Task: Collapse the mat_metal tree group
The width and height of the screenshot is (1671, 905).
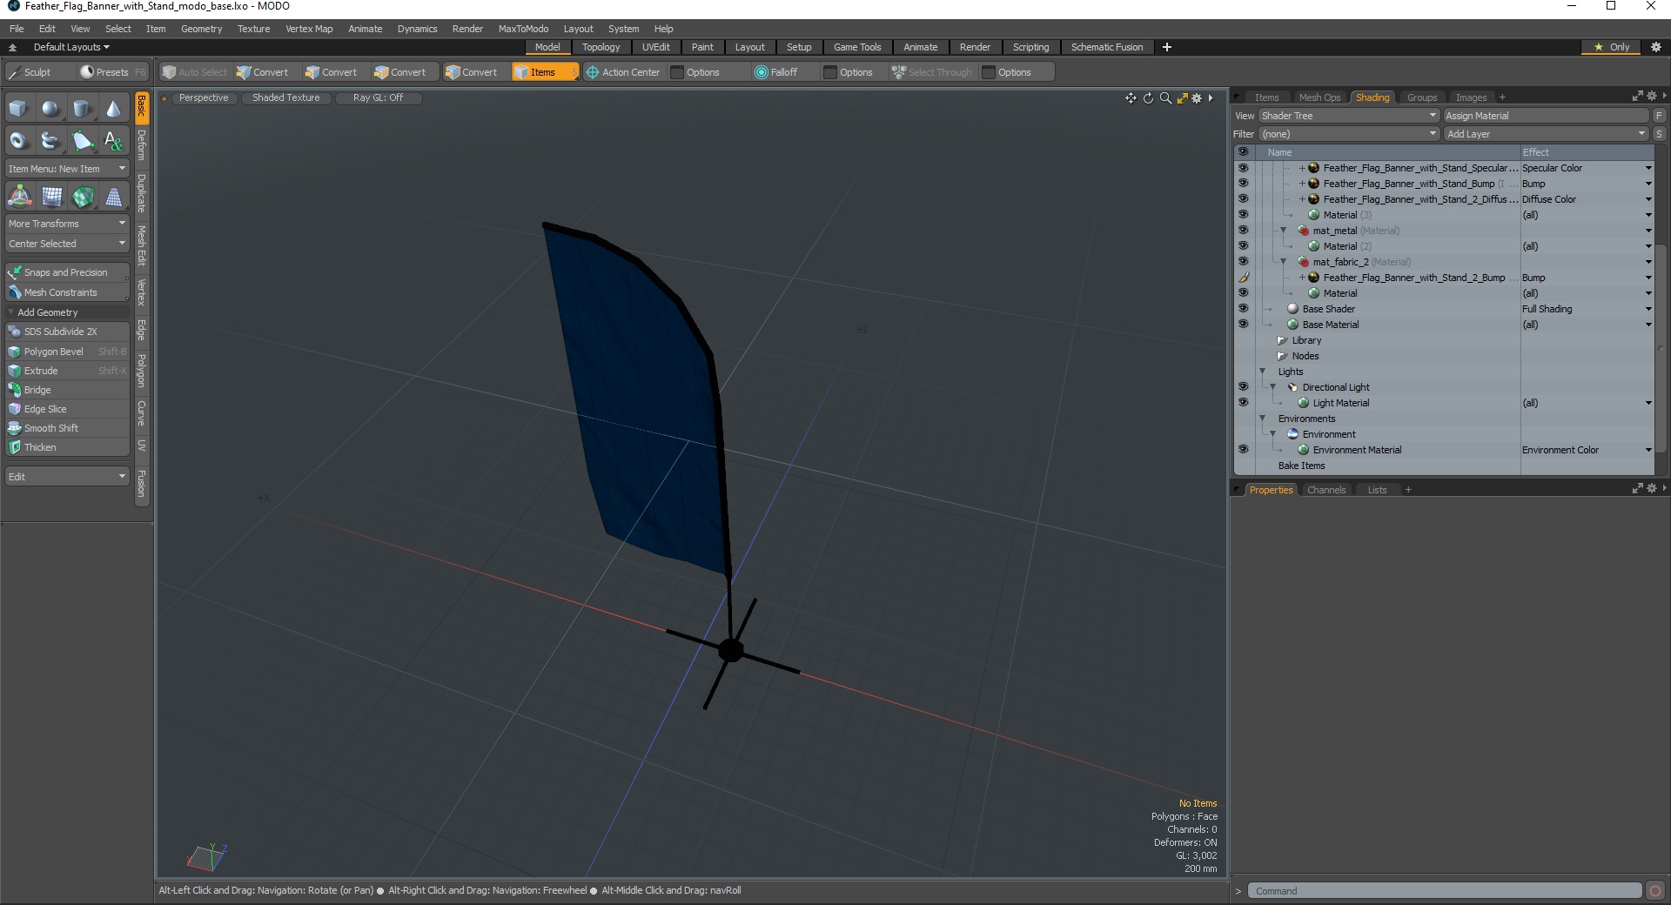Action: point(1283,231)
